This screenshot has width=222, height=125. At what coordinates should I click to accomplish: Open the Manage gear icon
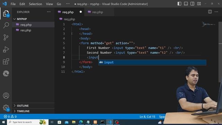tap(6, 108)
